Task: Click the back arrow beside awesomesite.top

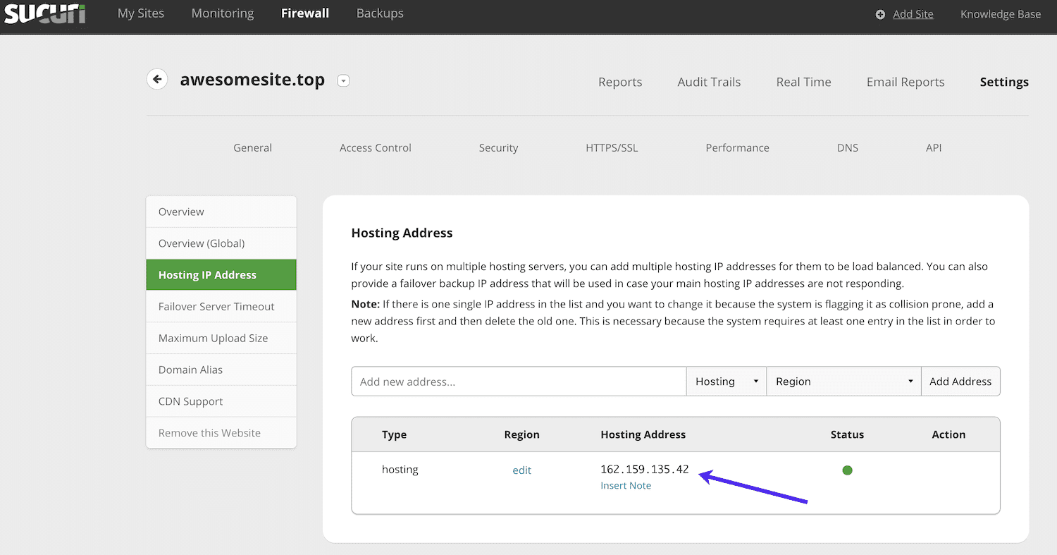Action: 157,79
